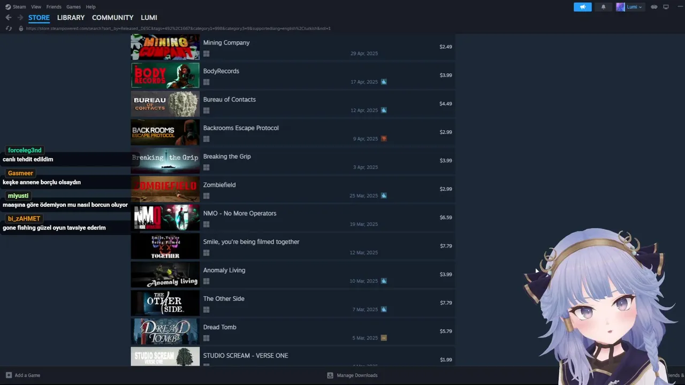Image resolution: width=685 pixels, height=385 pixels.
Task: Open the Friends menu
Action: point(54,7)
